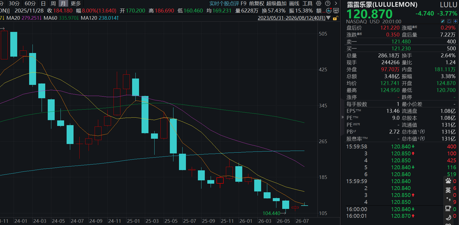459x225 pixels.
Task: Click the Baidu paw input method icon
Action: pyautogui.click(x=448, y=181)
